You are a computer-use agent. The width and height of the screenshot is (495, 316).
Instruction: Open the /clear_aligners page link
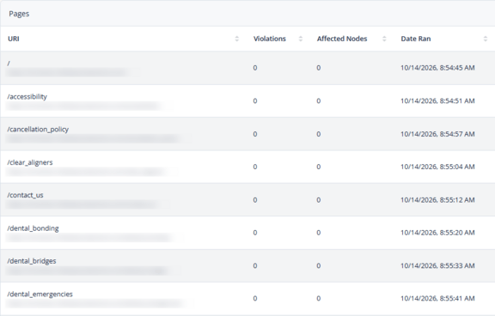point(30,162)
